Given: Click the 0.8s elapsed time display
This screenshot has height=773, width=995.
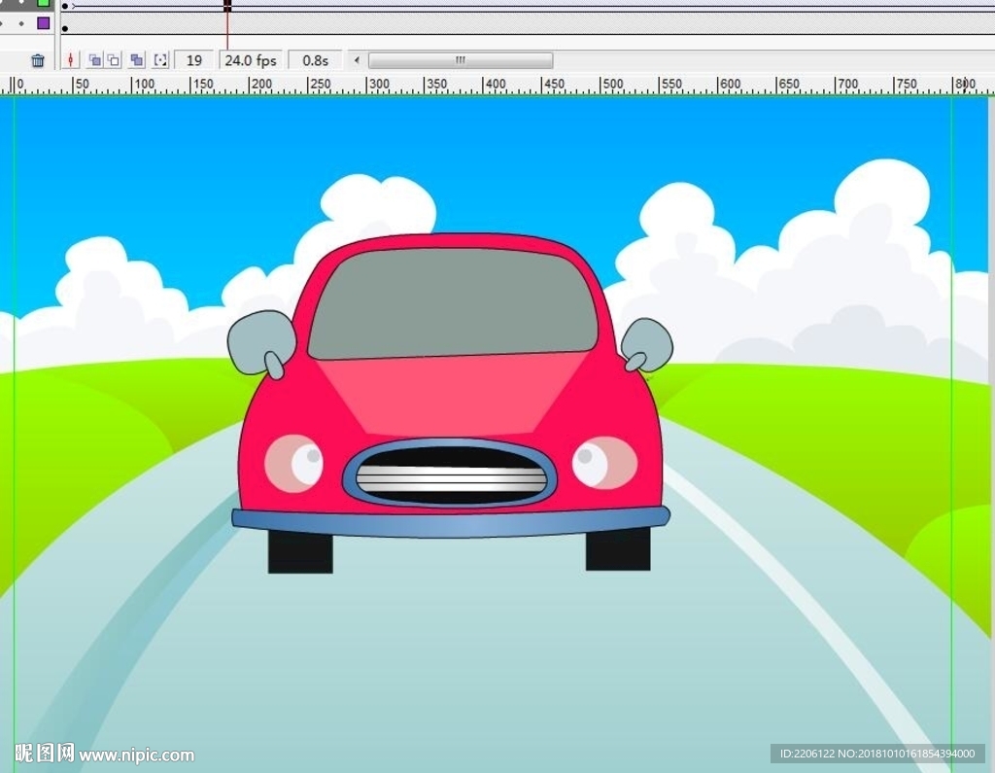Looking at the screenshot, I should (315, 60).
